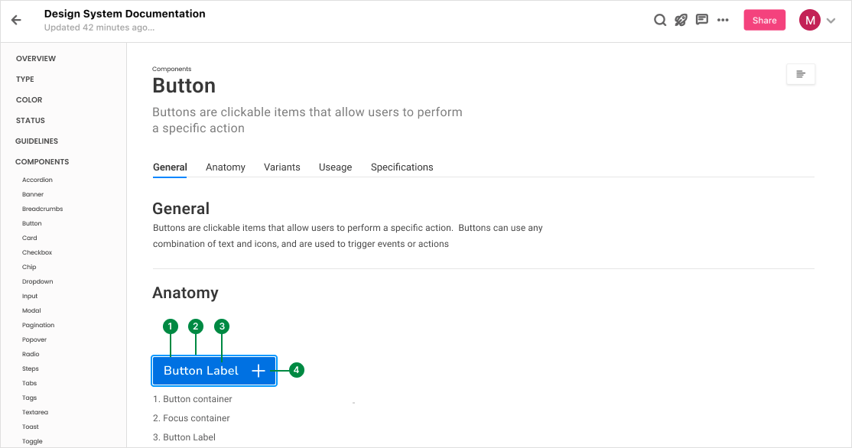Select the OVERVIEW sidebar section

pyautogui.click(x=36, y=59)
